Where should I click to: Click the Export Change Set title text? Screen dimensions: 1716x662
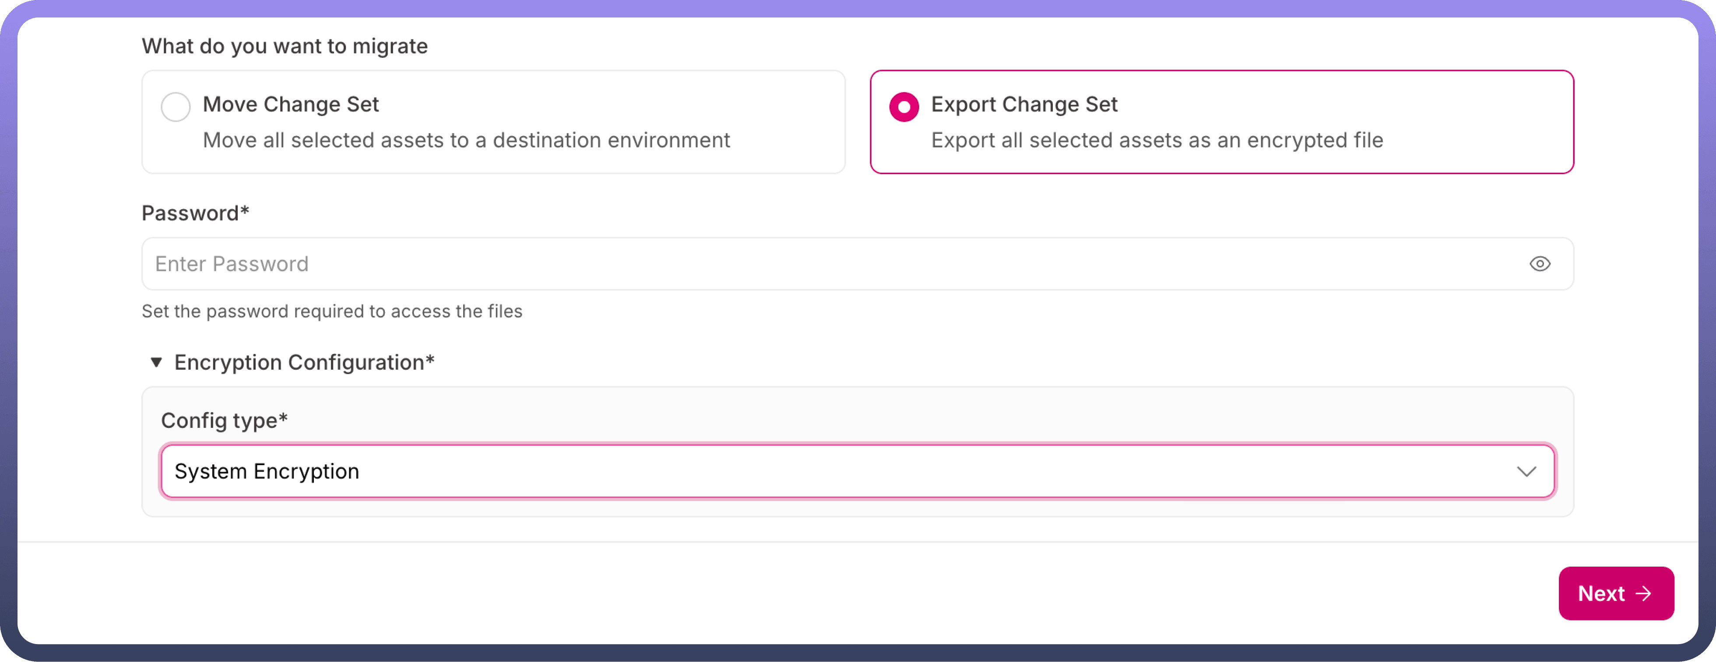1024,105
